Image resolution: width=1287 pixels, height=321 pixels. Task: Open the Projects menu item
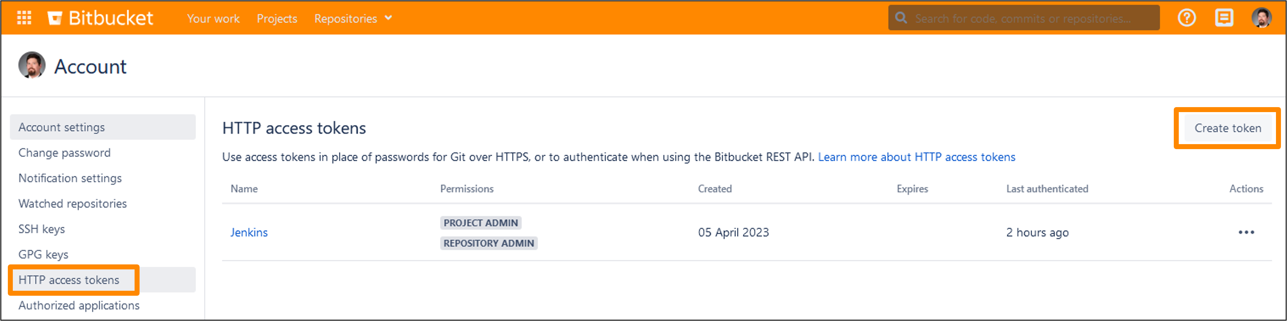[x=277, y=19]
